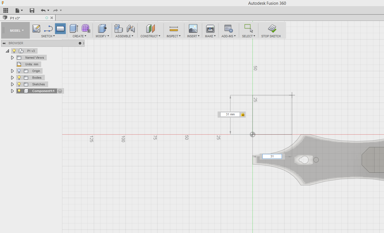Click the BROWSER panel minus button

click(x=80, y=43)
